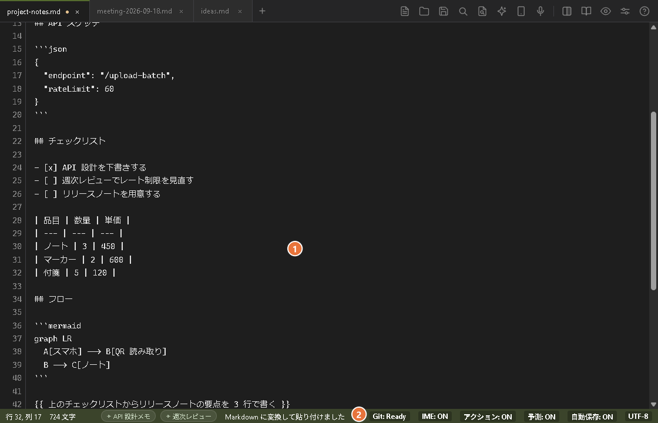658x423 pixels.
Task: Click the Markdown に変換して貼り付けました message
Action: tap(285, 417)
